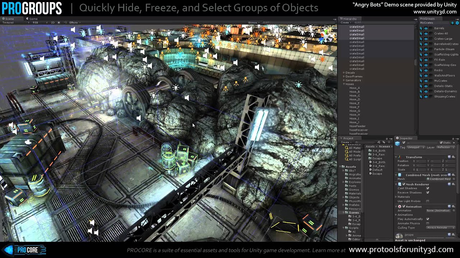Toggle the Static checkbox in Inspector
Image resolution: width=460 pixels, height=258 pixels.
pyautogui.click(x=441, y=142)
